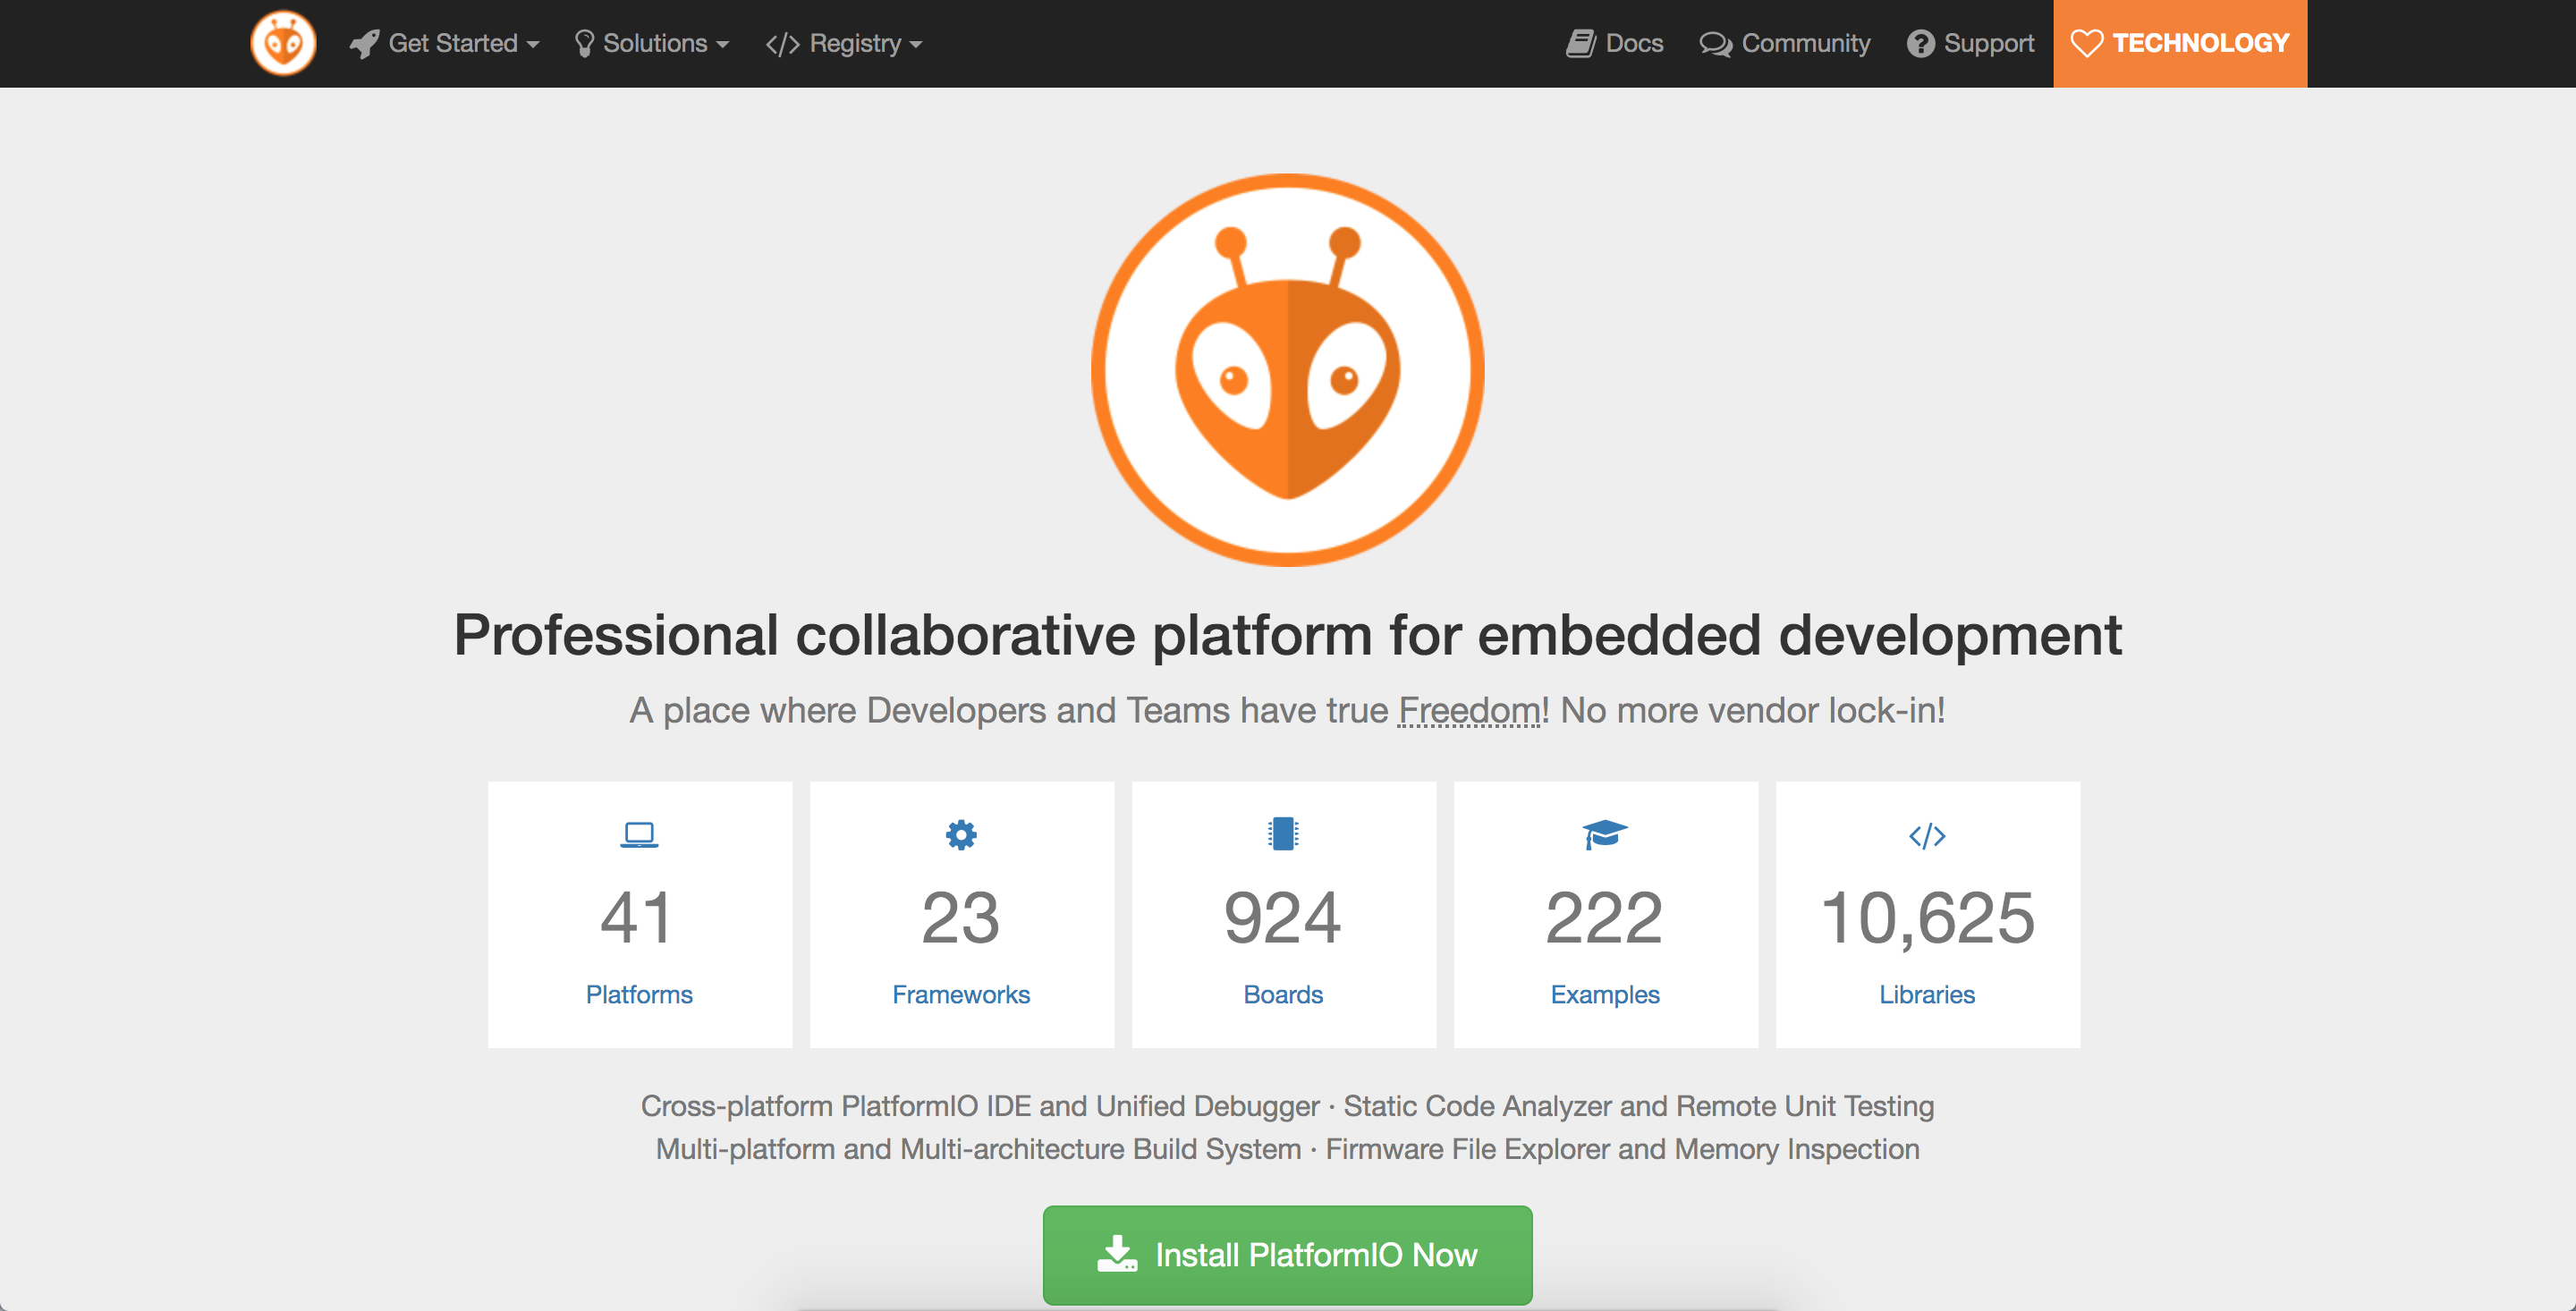The height and width of the screenshot is (1311, 2576).
Task: Click the gear icon above Frameworks count
Action: coord(961,834)
